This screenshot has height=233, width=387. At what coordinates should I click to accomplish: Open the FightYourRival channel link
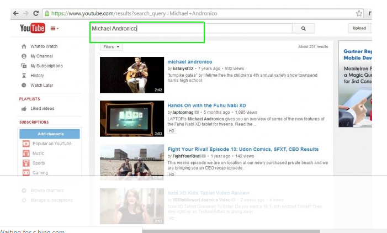pyautogui.click(x=187, y=156)
